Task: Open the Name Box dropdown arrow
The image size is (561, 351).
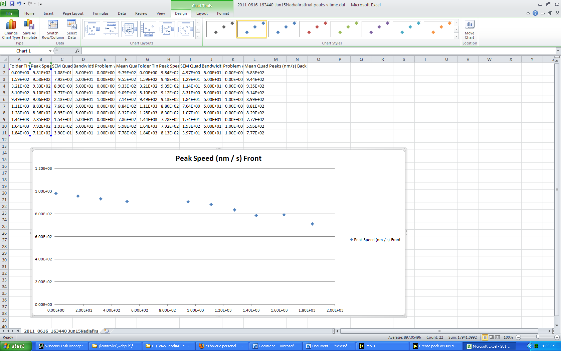Action: 50,51
